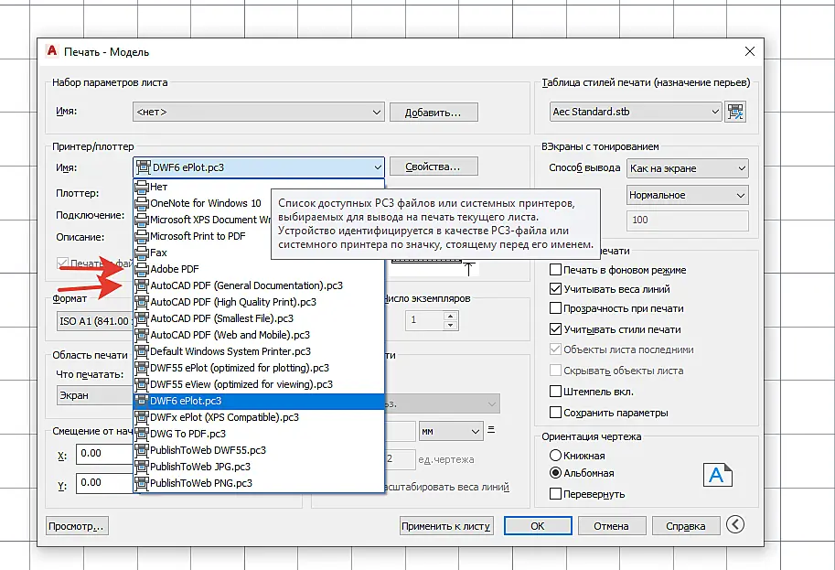This screenshot has height=570, width=835.
Task: Uncheck Учитывать стили печати
Action: click(x=555, y=328)
